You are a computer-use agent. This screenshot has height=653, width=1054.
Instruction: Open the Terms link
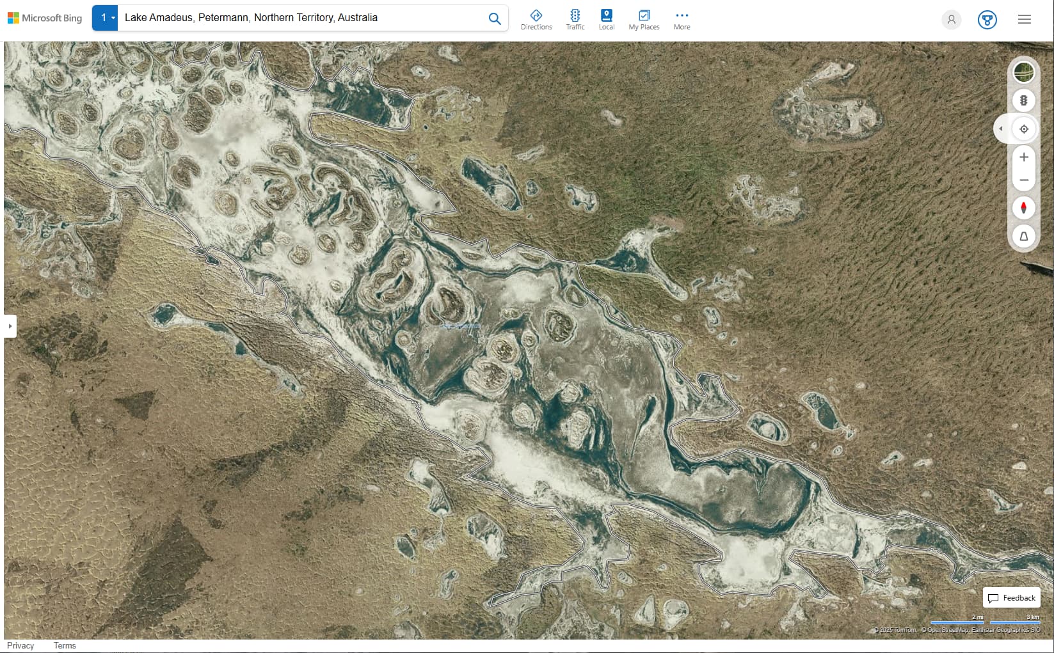(65, 645)
